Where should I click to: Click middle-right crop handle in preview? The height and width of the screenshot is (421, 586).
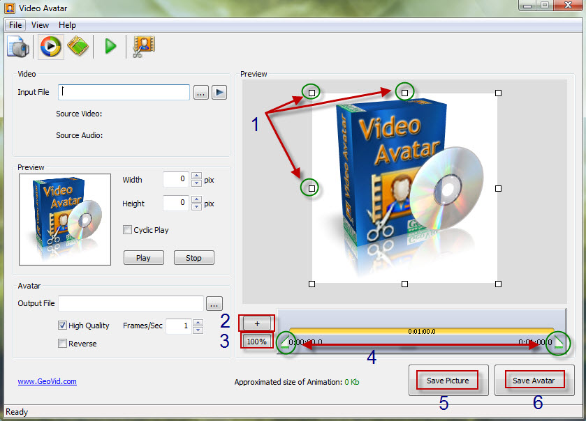(498, 188)
